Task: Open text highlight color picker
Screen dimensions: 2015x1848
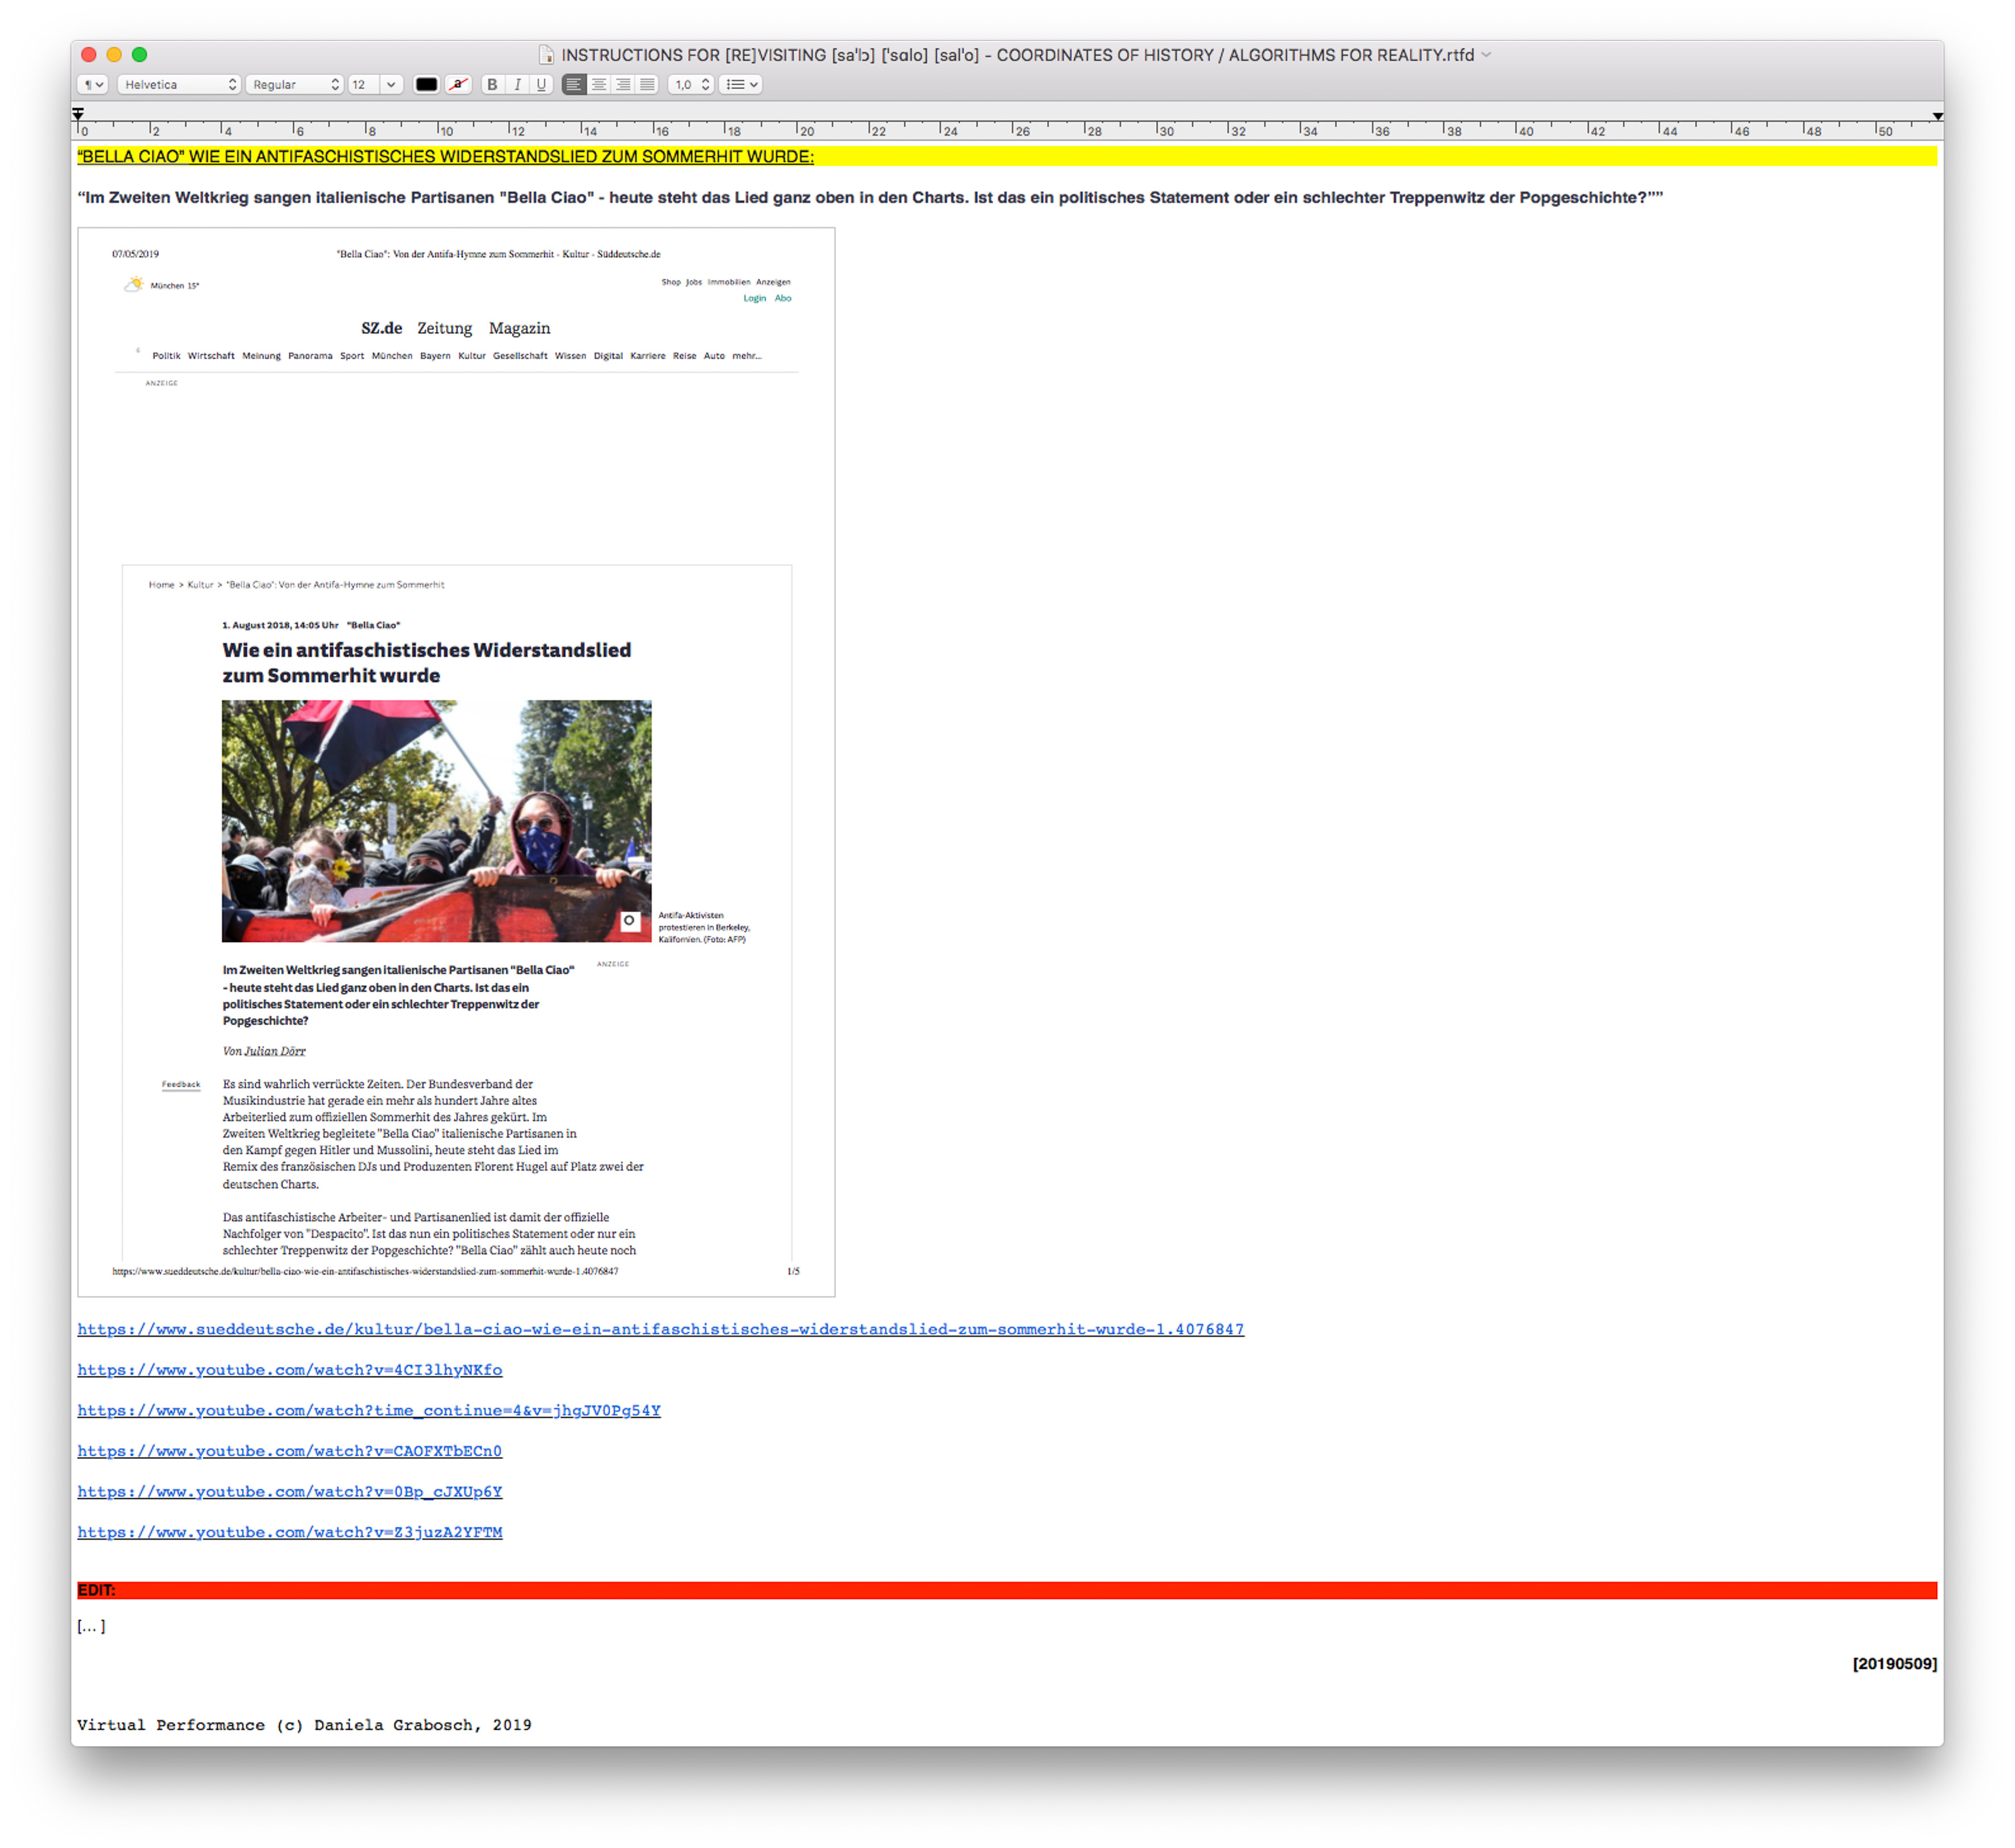Action: (x=458, y=85)
